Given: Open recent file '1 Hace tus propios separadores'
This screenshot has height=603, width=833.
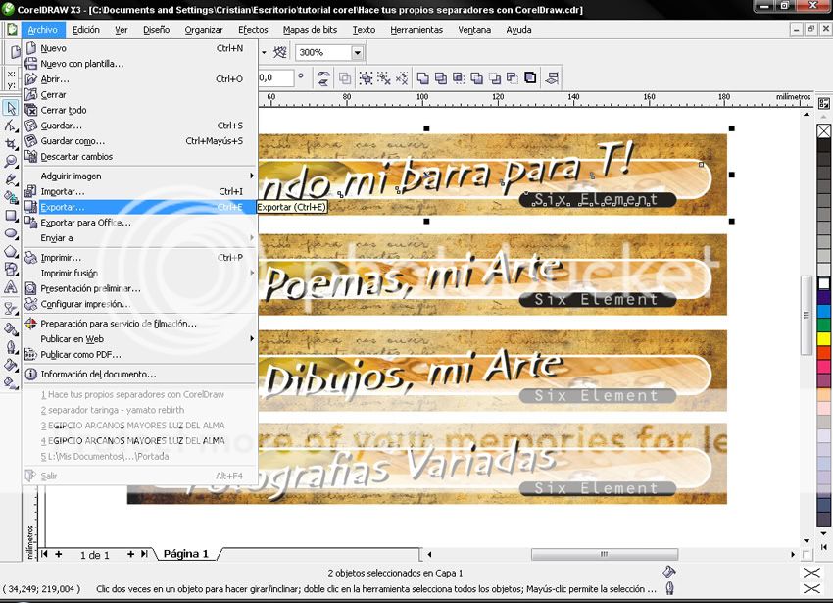Looking at the screenshot, I should (140, 394).
